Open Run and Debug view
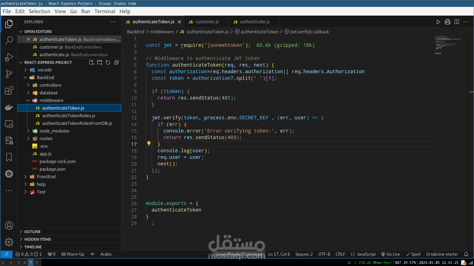Screen dimensions: 474x266 [x=9, y=57]
